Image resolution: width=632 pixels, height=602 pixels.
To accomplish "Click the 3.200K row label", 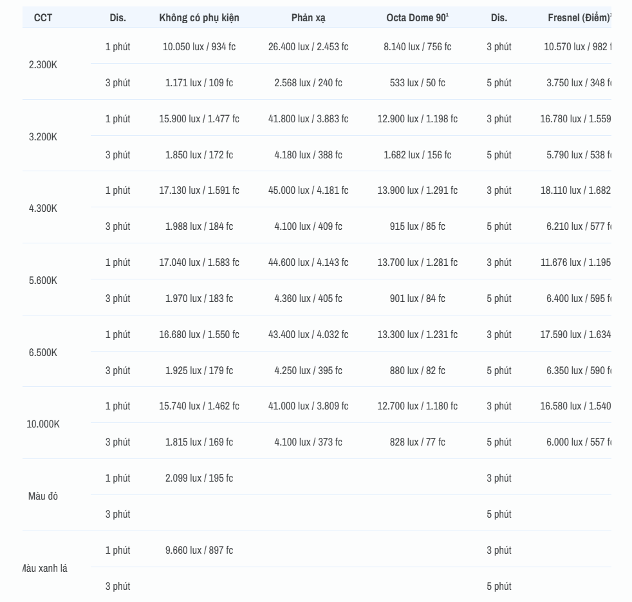I will (43, 136).
